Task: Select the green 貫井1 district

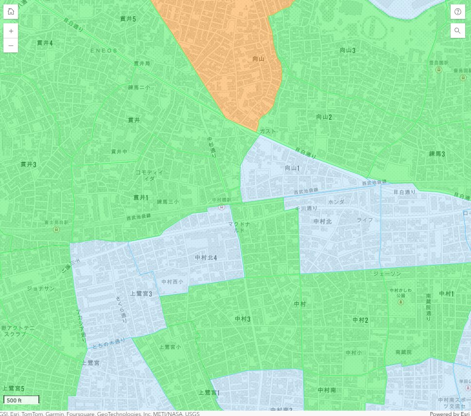Action: pyautogui.click(x=140, y=197)
